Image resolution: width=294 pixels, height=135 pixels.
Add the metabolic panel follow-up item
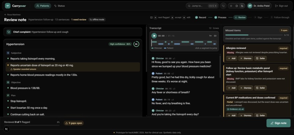pos(232,88)
